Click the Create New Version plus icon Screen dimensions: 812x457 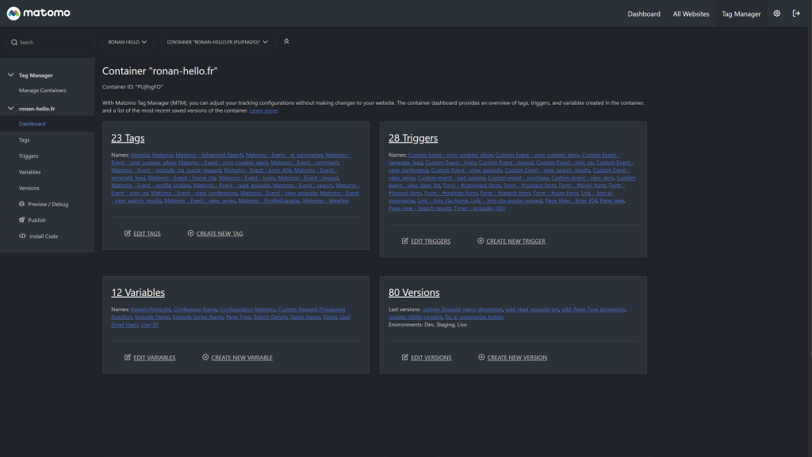click(481, 357)
